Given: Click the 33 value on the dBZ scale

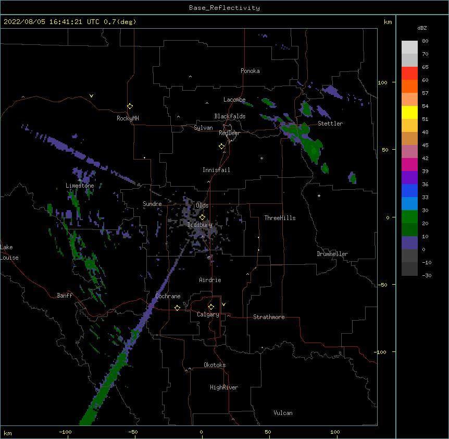Looking at the screenshot, I should click(x=425, y=197).
